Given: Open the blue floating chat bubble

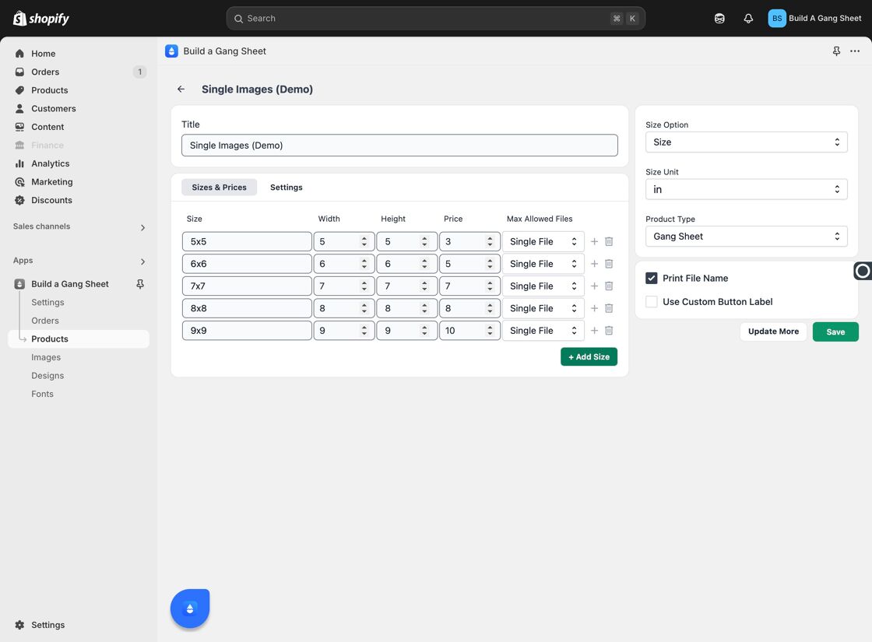Looking at the screenshot, I should (190, 609).
